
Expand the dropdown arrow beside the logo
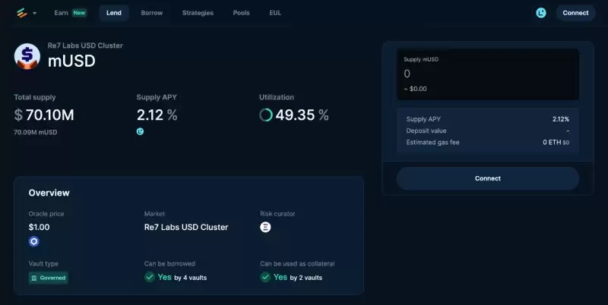(x=34, y=13)
